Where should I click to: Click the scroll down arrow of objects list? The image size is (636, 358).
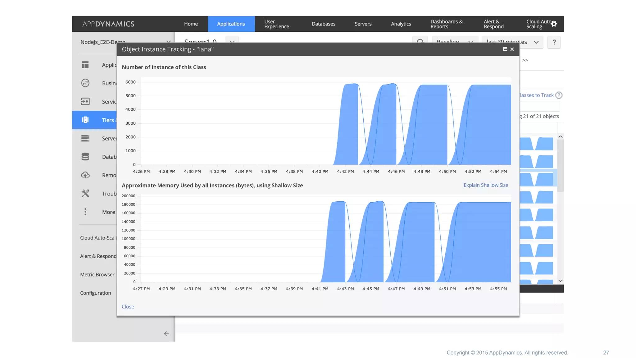(x=560, y=281)
